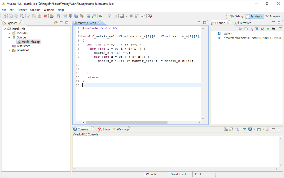Open Project Settings gear icon
Screen dimensions: 284x178
(70, 16)
